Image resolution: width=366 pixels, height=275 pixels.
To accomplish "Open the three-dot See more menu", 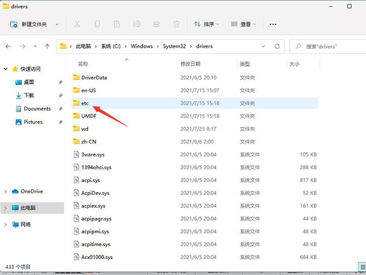I will [x=273, y=24].
